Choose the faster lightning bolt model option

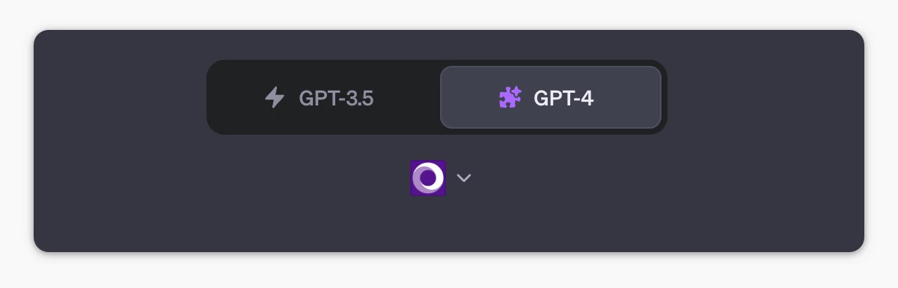(323, 97)
